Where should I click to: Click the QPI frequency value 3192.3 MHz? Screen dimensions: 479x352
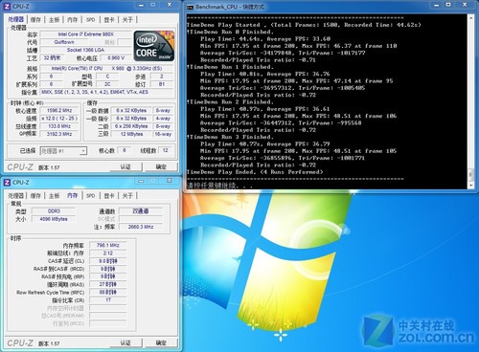pos(59,134)
